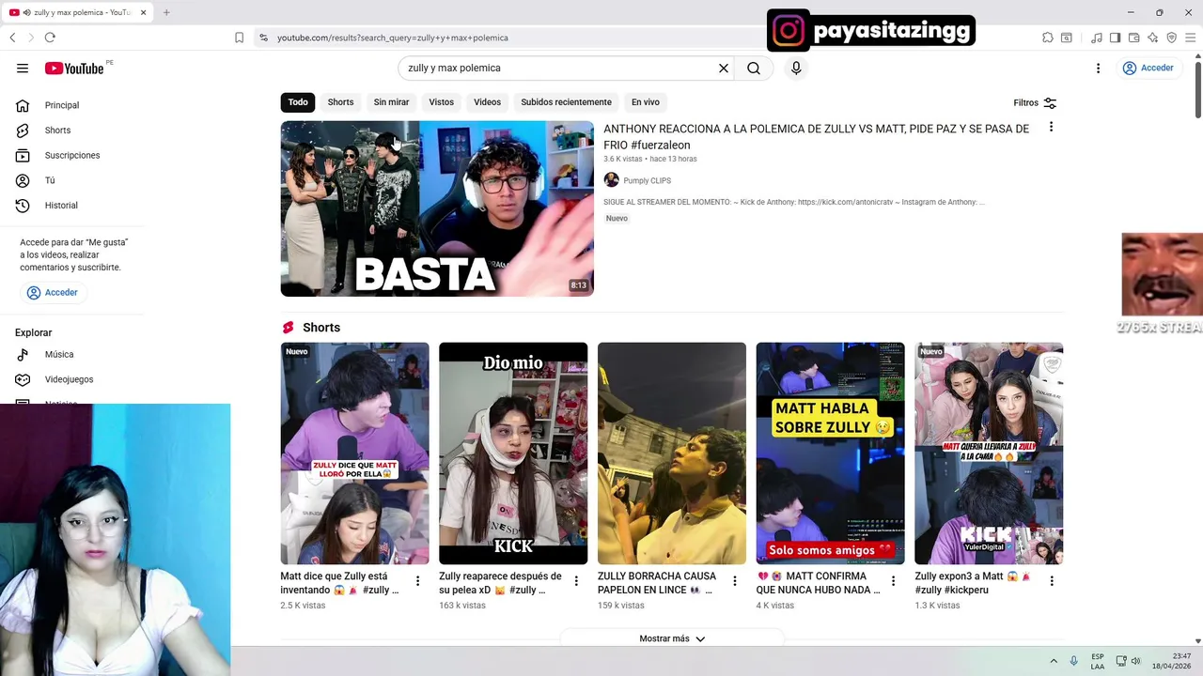The width and height of the screenshot is (1203, 676).
Task: Open the Pumply CLIPS channel
Action: coord(647,180)
